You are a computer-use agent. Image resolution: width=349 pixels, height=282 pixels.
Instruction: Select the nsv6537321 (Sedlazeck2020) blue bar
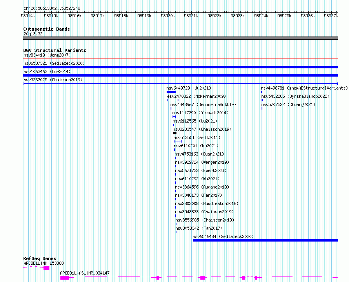pos(180,67)
